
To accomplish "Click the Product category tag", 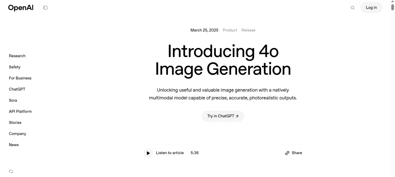I will [x=230, y=30].
